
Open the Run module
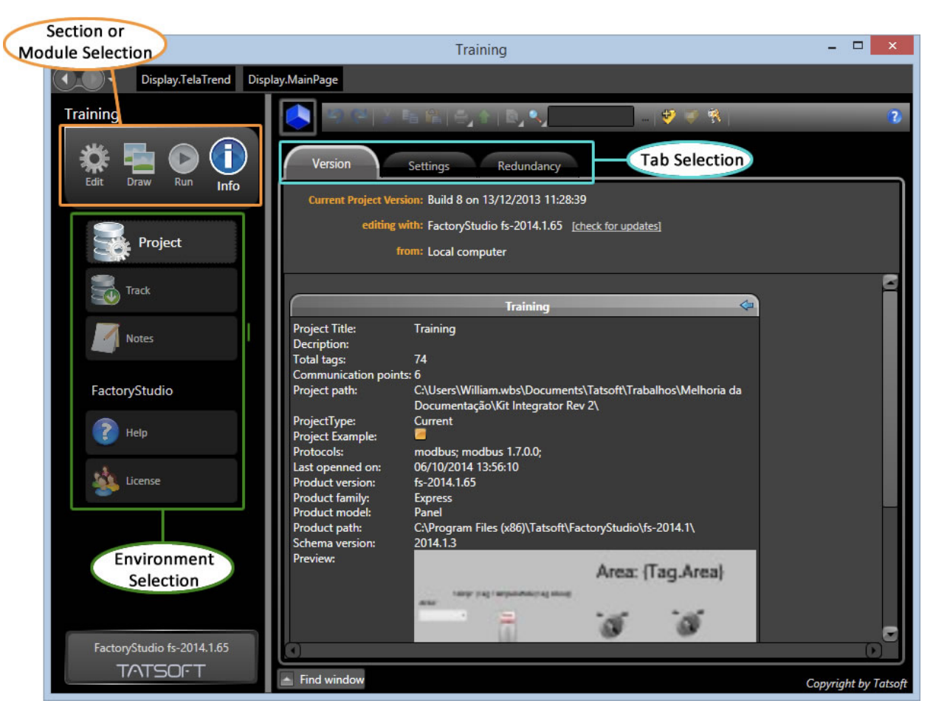(x=183, y=159)
